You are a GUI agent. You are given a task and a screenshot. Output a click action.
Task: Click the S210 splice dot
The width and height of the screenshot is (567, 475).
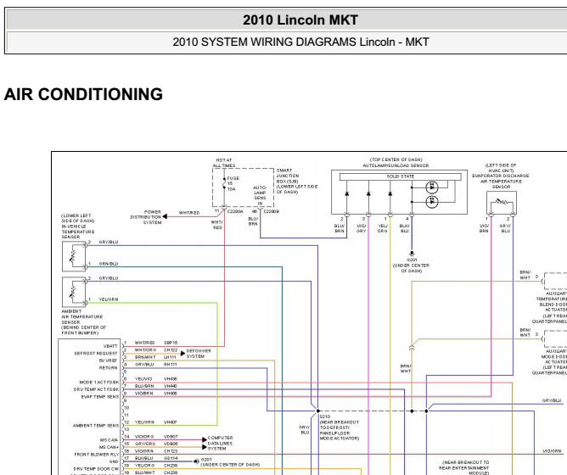[x=317, y=411]
